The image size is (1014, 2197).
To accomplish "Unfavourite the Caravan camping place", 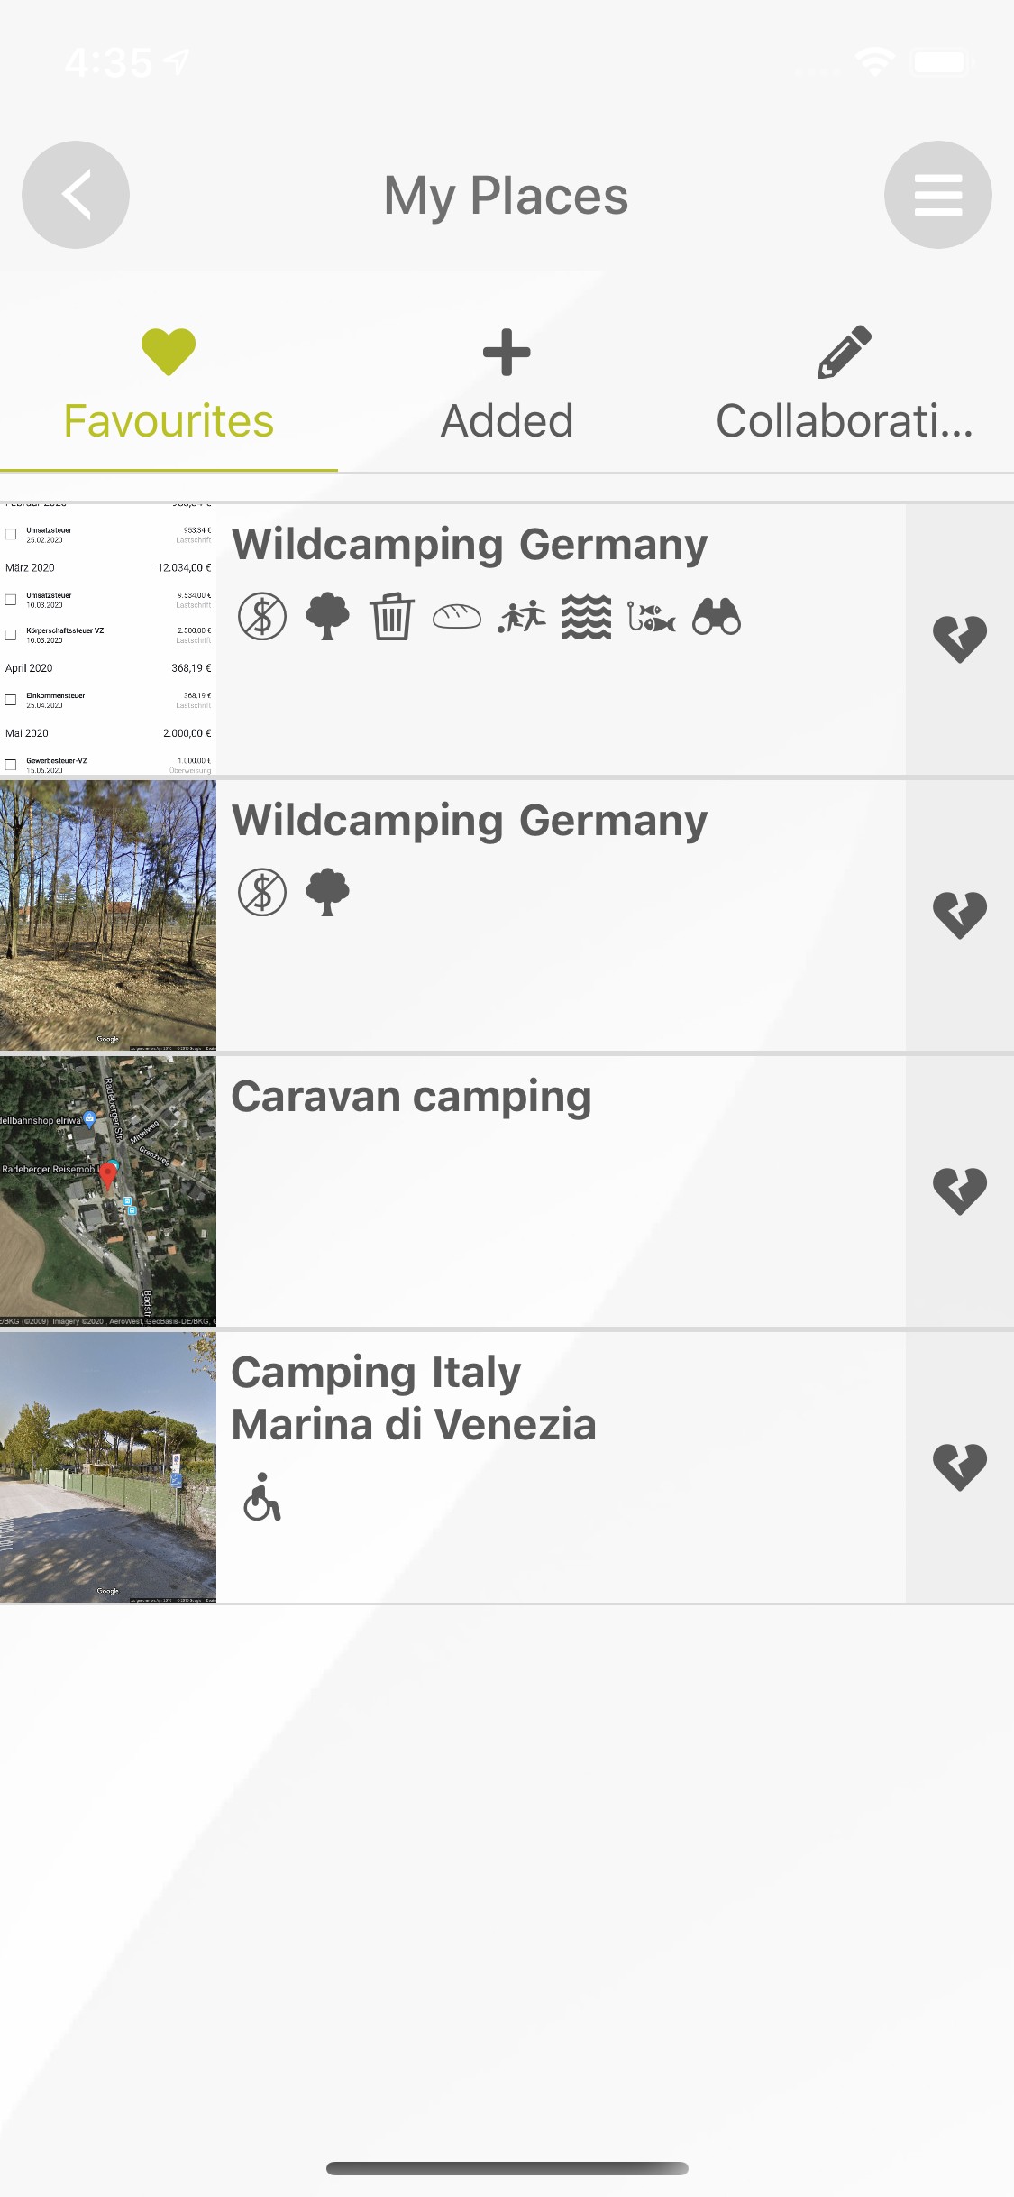I will point(959,1191).
